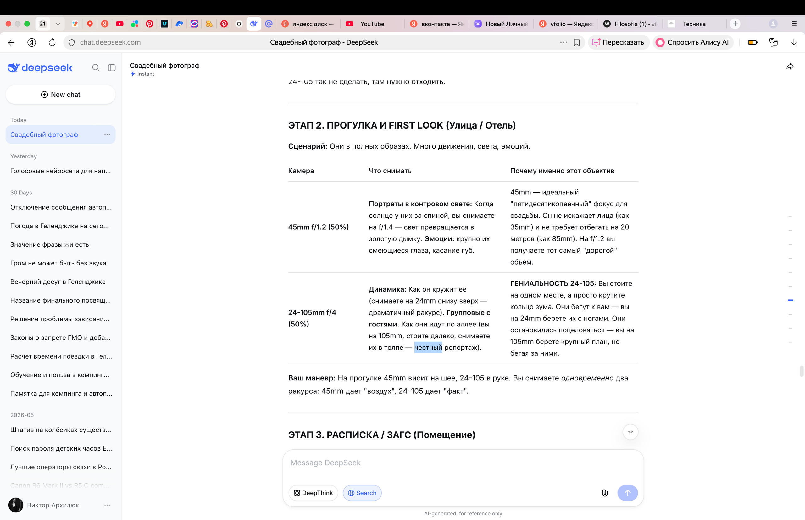Open chat Погода в Геленджике

pos(60,226)
